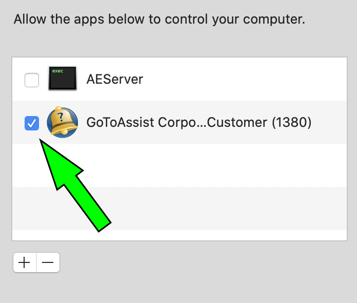Click the empty white third list row
This screenshot has width=357, height=303.
click(x=180, y=165)
